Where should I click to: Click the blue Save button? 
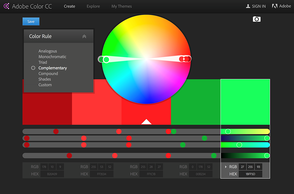31,21
